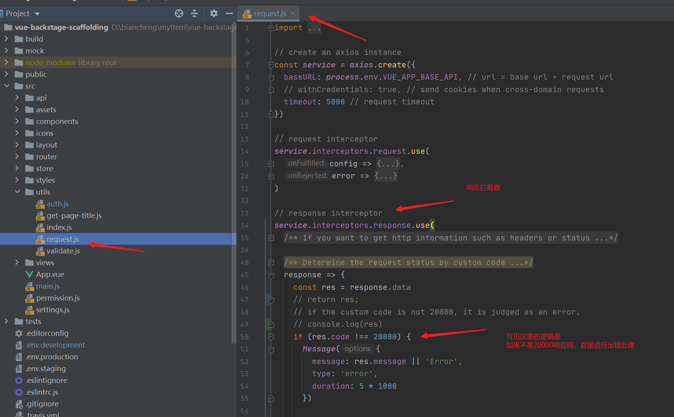Click the collapse all icon in Project panel

(x=194, y=13)
